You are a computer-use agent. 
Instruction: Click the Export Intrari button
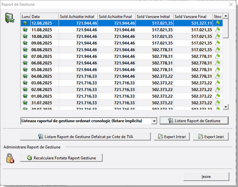[172, 137]
